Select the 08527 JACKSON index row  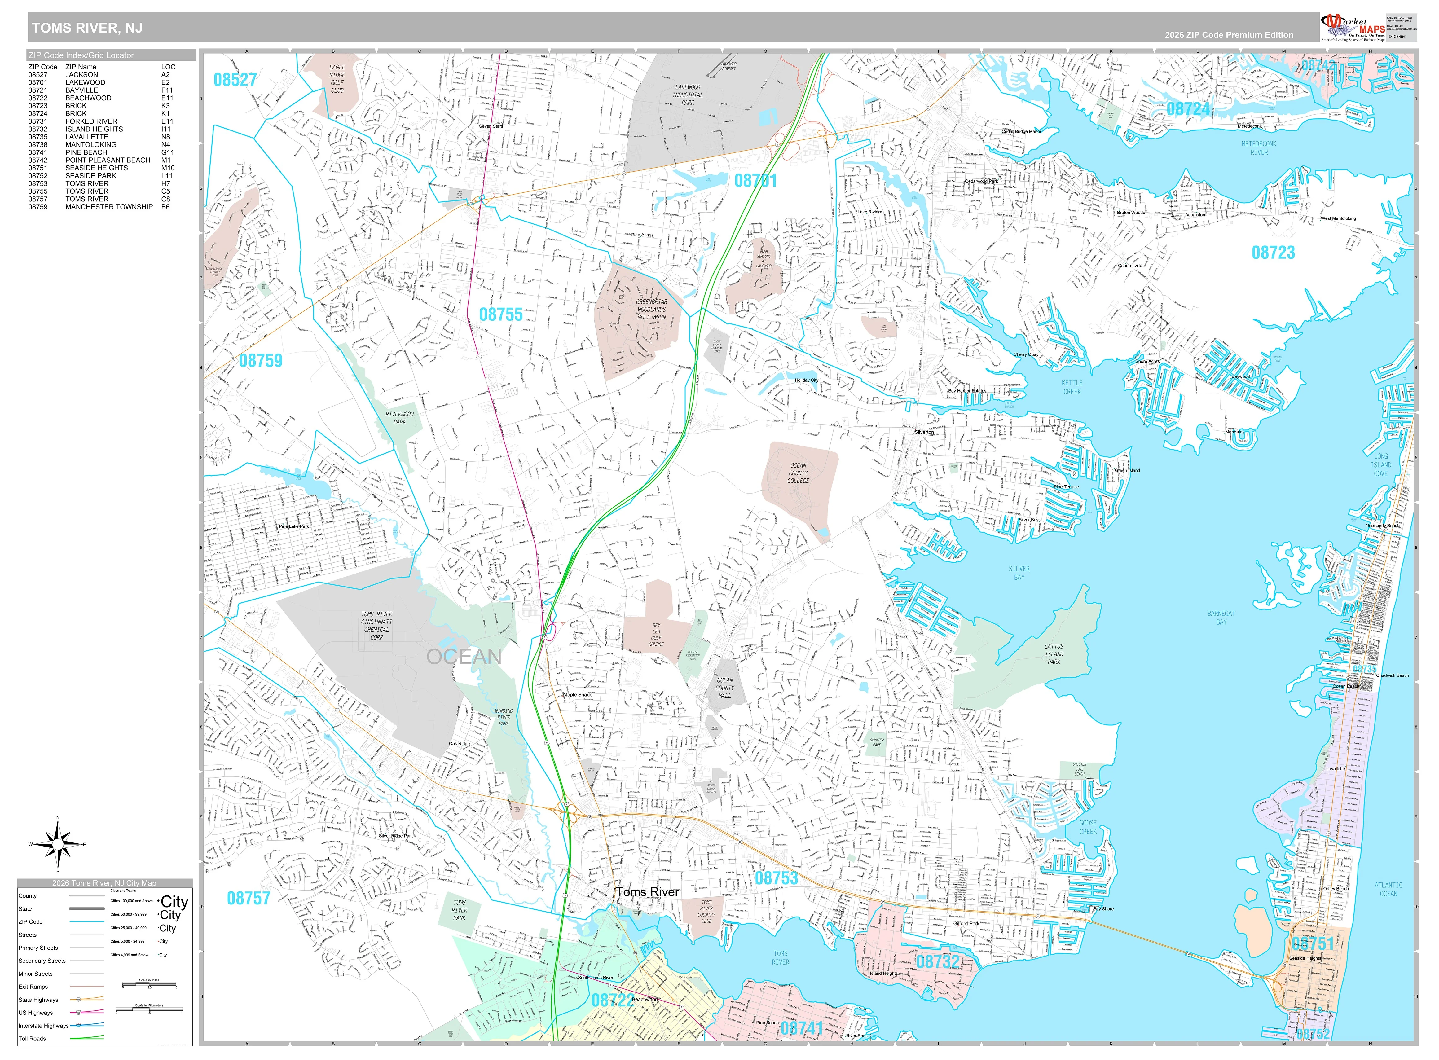coord(101,74)
